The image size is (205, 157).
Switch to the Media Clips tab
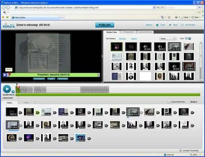(111, 32)
